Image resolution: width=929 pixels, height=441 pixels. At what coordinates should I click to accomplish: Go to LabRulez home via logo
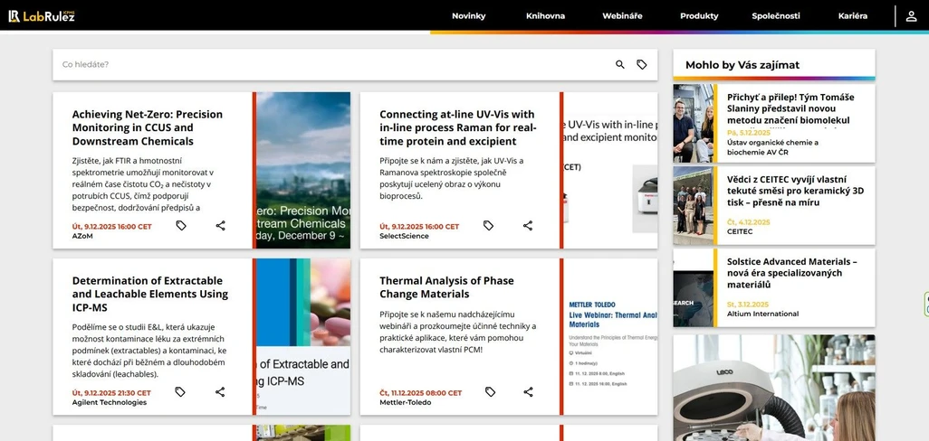tap(42, 16)
